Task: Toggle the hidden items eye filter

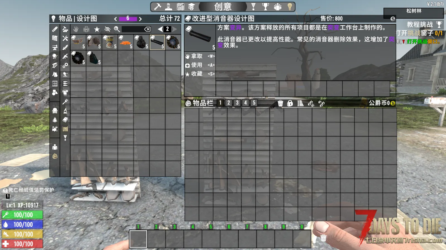Action: 107,29
